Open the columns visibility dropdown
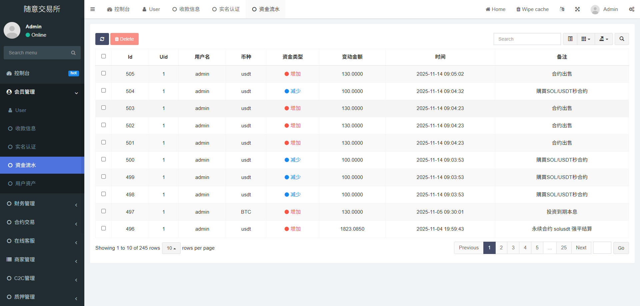Viewport: 640px width, 306px height. click(x=586, y=39)
